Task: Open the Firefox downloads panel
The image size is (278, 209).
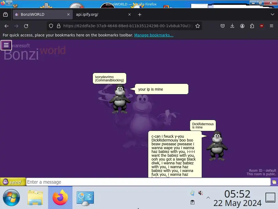Action: click(232, 26)
